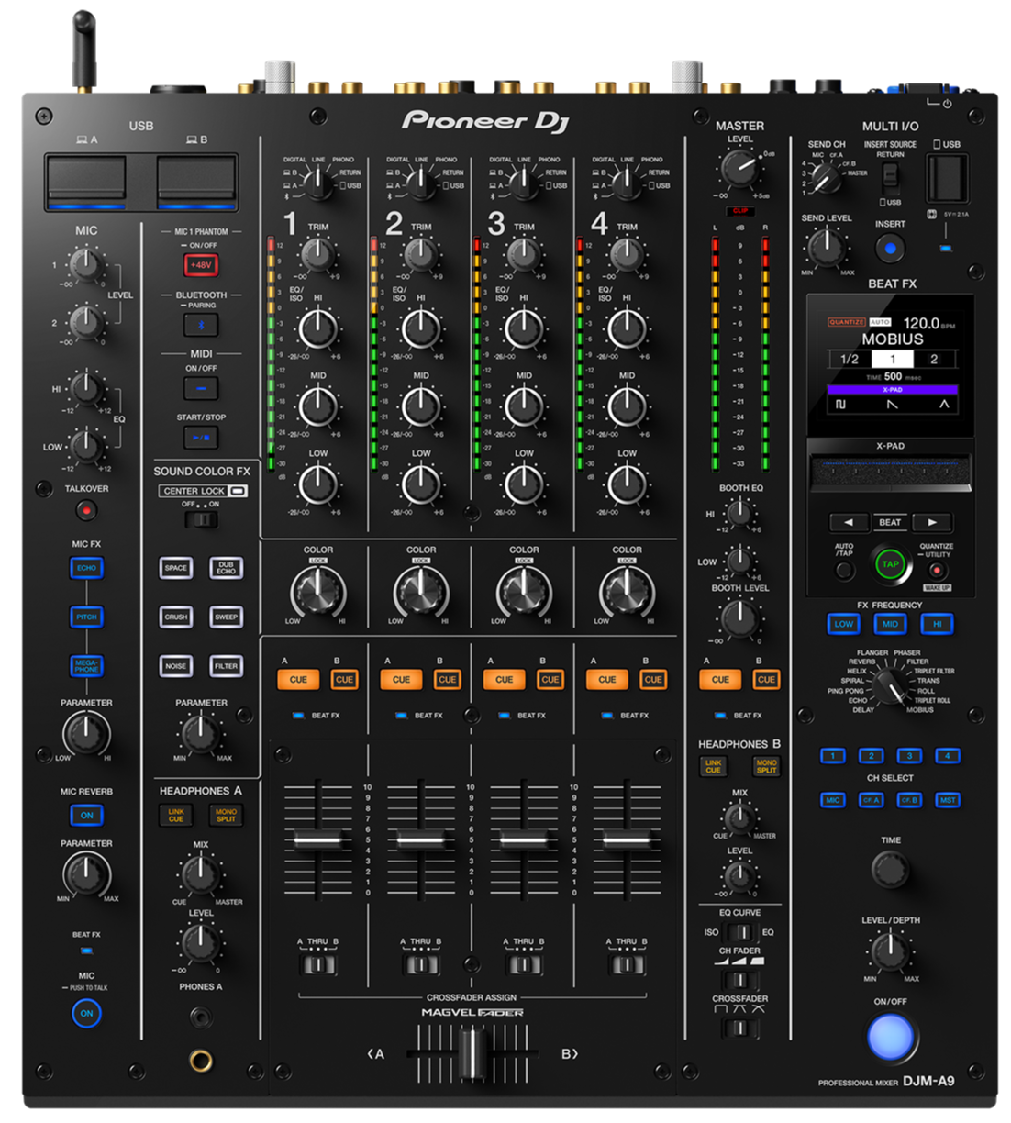
Task: Toggle Headphones B Mono Split
Action: pyautogui.click(x=766, y=766)
